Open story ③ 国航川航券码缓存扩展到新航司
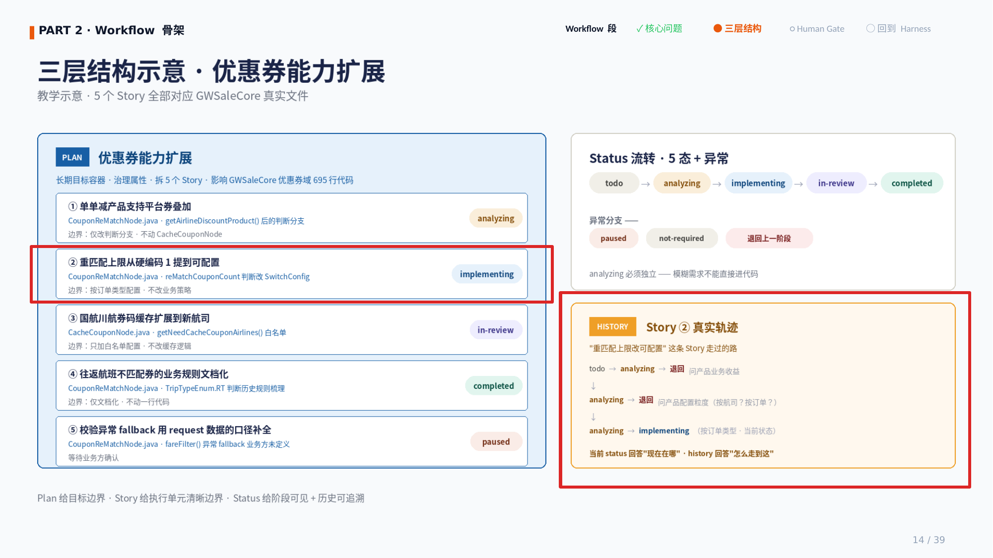Viewport: 993px width, 558px height. click(x=292, y=330)
